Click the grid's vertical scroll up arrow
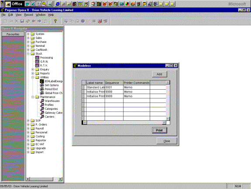 [x=168, y=82]
